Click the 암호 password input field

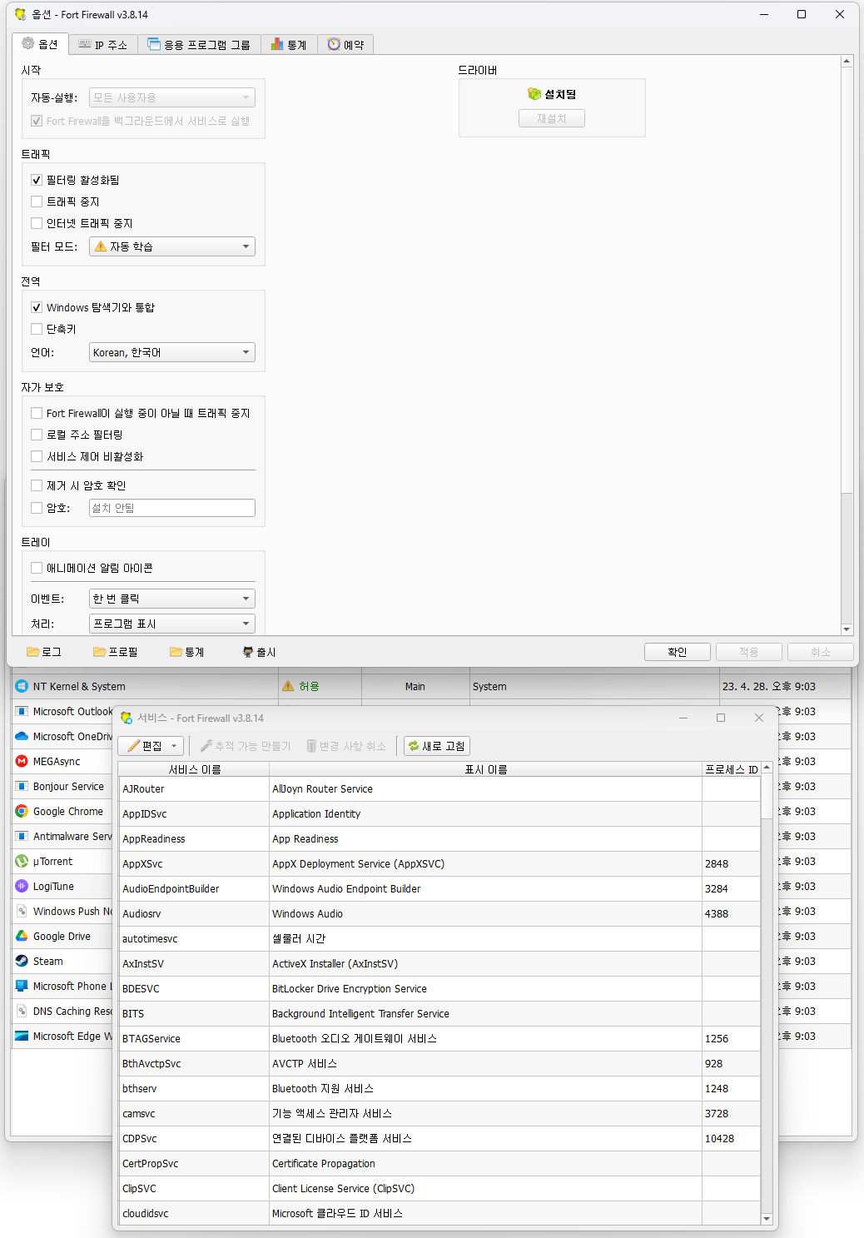click(x=171, y=508)
